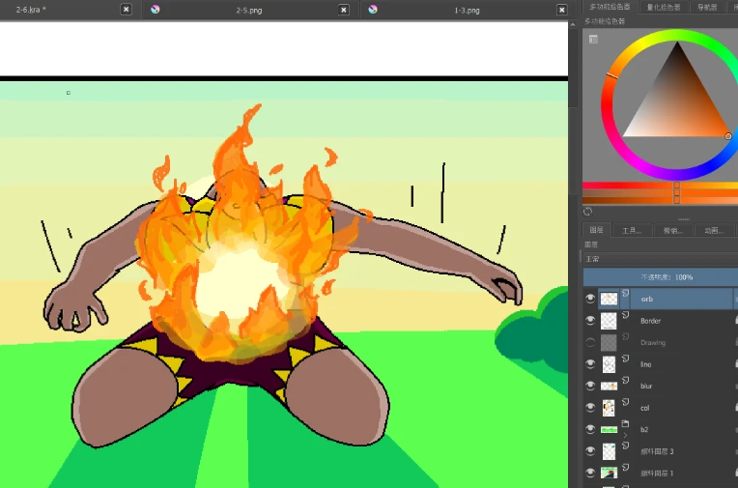Open the 导航器 docker tab
Screen dimensions: 738x488
tap(707, 7)
